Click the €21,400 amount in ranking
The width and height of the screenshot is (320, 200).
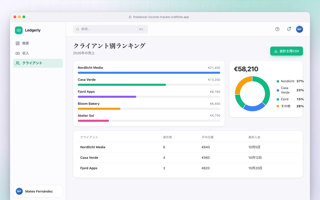[214, 68]
